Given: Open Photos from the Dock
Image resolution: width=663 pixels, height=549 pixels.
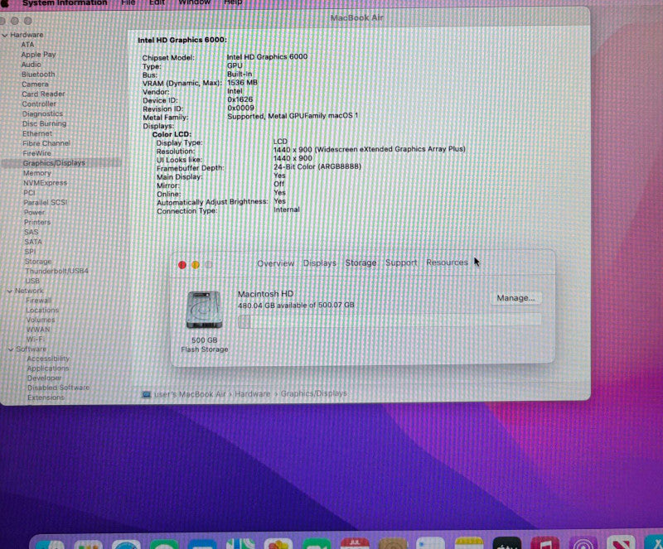Looking at the screenshot, I should pos(278,544).
